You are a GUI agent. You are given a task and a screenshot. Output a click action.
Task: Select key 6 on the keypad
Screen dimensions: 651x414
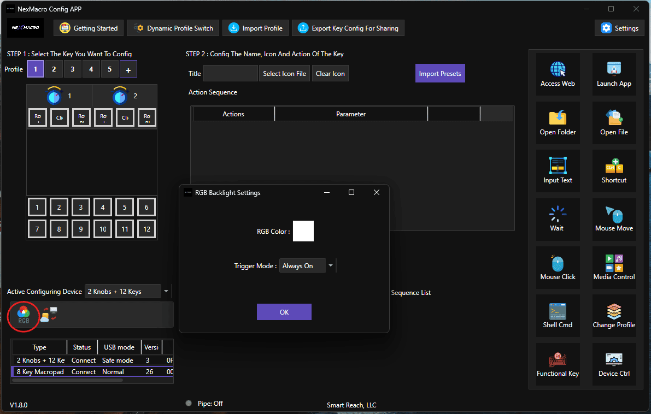(x=146, y=207)
